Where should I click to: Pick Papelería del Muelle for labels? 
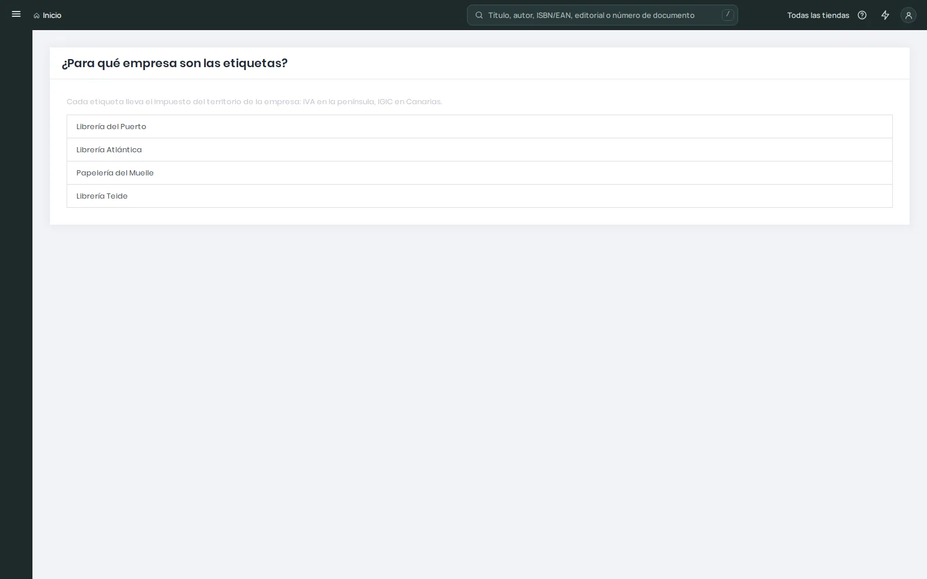pos(480,173)
